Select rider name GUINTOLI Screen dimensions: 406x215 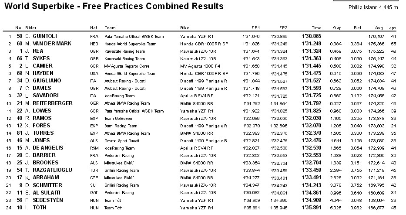[x=45, y=36]
